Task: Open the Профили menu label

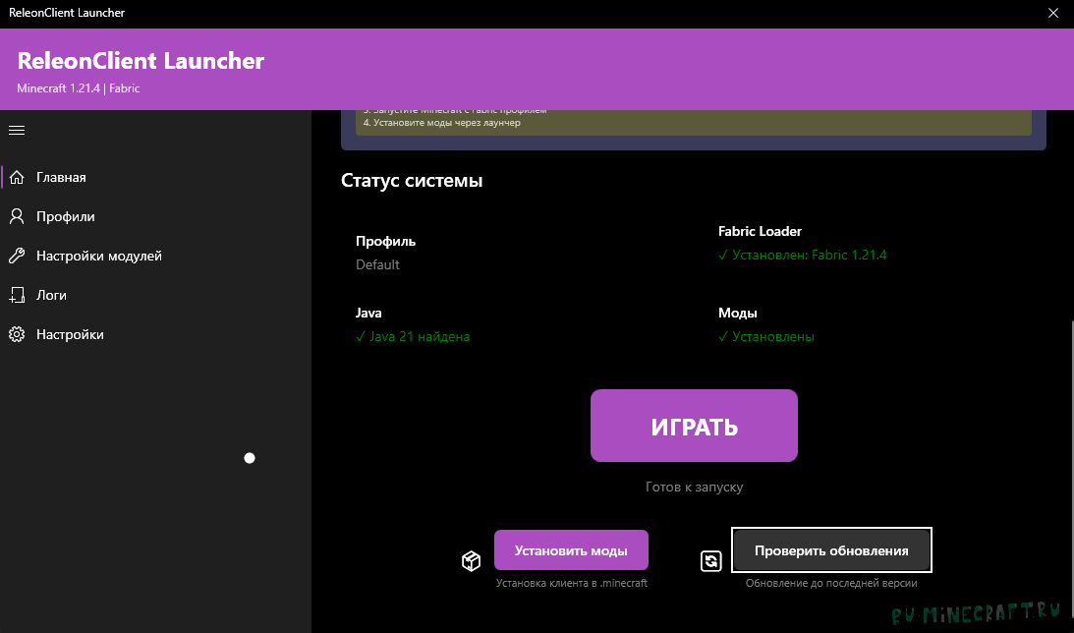Action: pyautogui.click(x=66, y=216)
